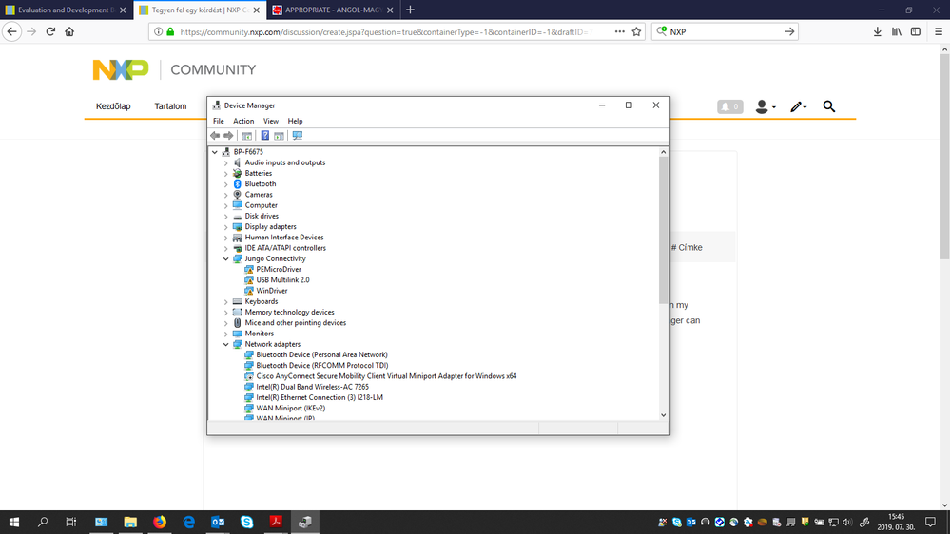Click the search go arrow next to NXP
This screenshot has width=950, height=534.
pos(789,31)
